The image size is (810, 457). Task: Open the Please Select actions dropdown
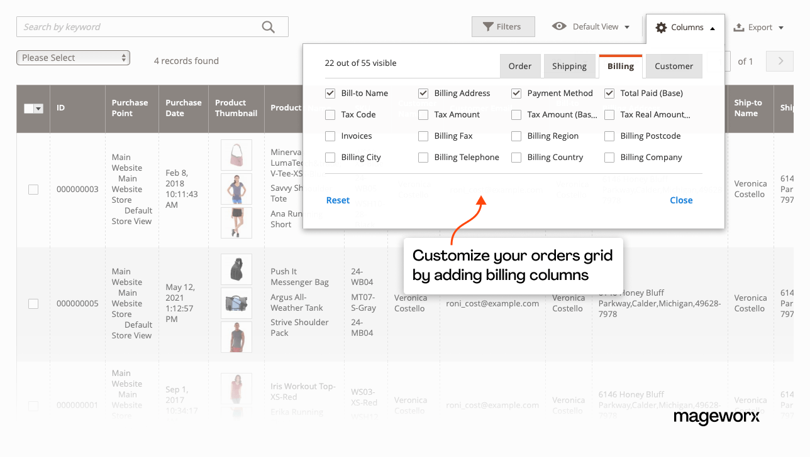click(x=72, y=57)
